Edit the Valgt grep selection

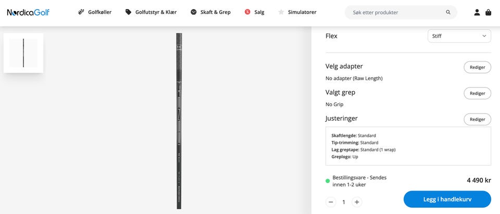(478, 93)
